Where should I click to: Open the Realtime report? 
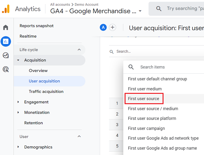(28, 36)
